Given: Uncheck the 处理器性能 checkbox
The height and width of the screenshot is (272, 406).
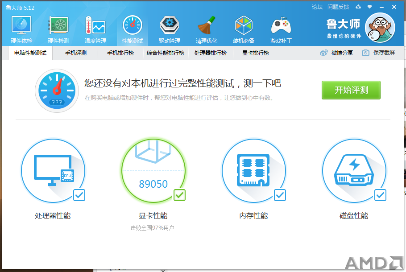Looking at the screenshot, I should 79,195.
